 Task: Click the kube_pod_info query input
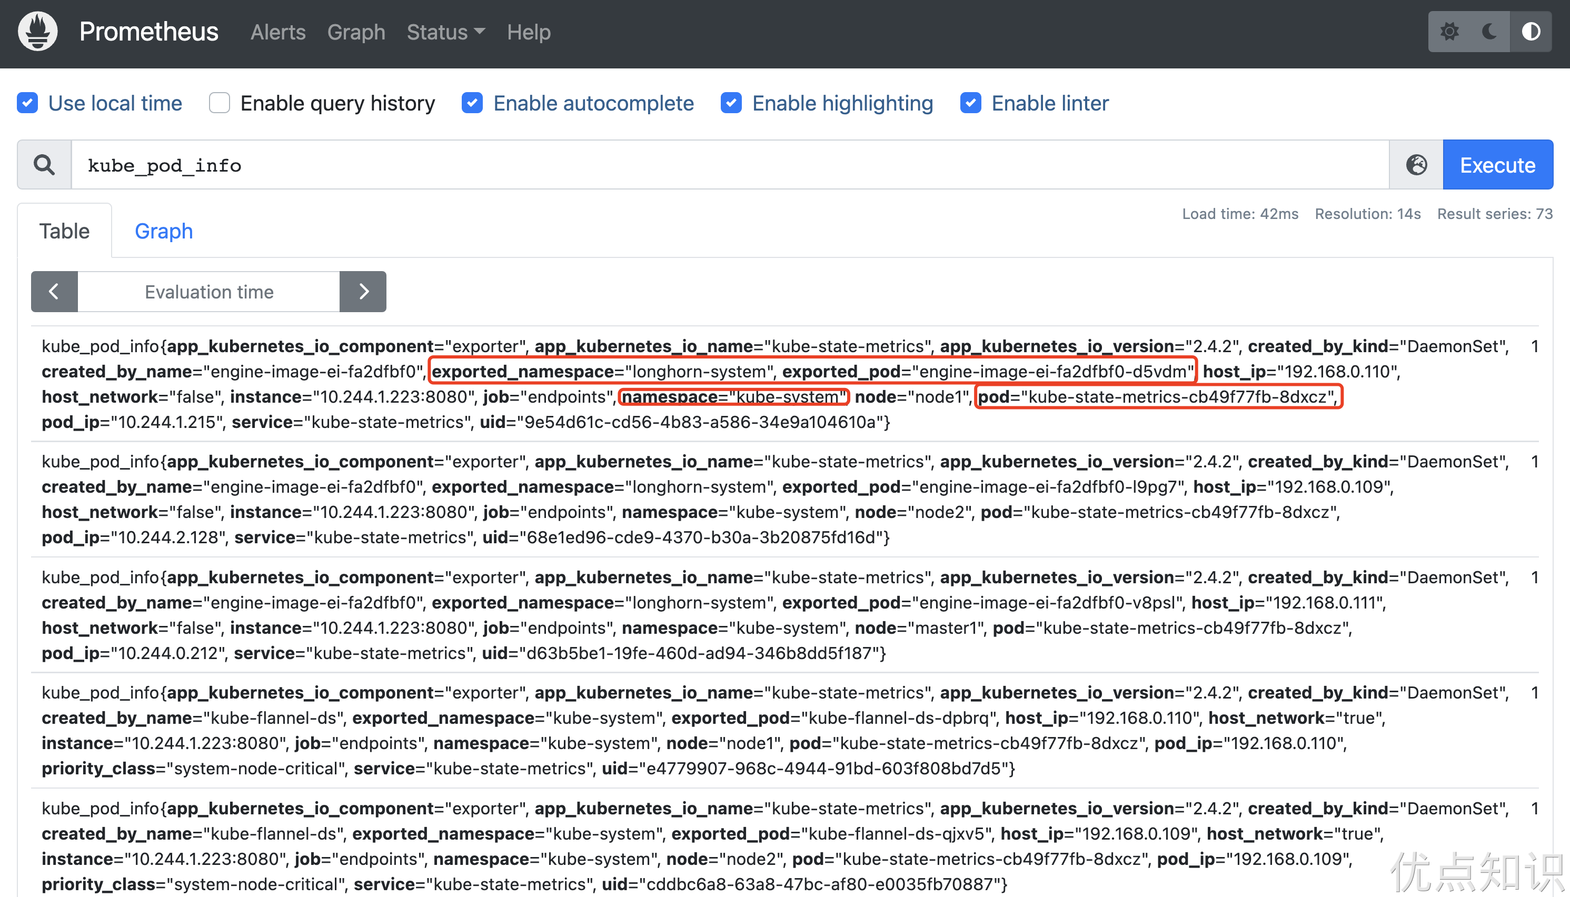pos(730,164)
